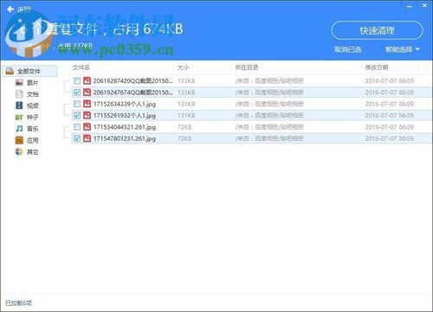Uncheck the box for 171547801231.261.jpg
This screenshot has height=312, width=433.
click(77, 138)
